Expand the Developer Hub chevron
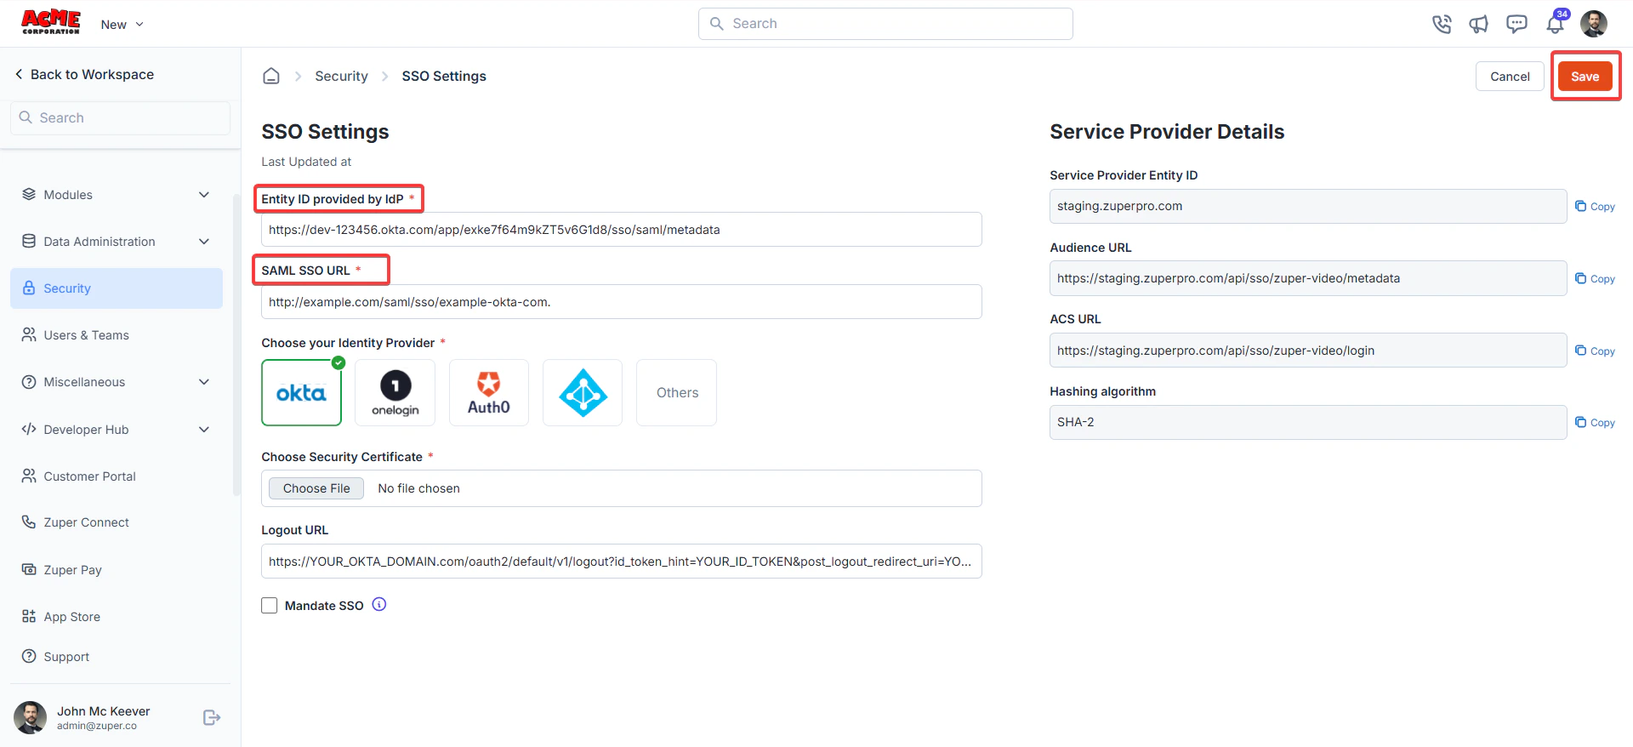Viewport: 1633px width, 747px height. coord(204,429)
